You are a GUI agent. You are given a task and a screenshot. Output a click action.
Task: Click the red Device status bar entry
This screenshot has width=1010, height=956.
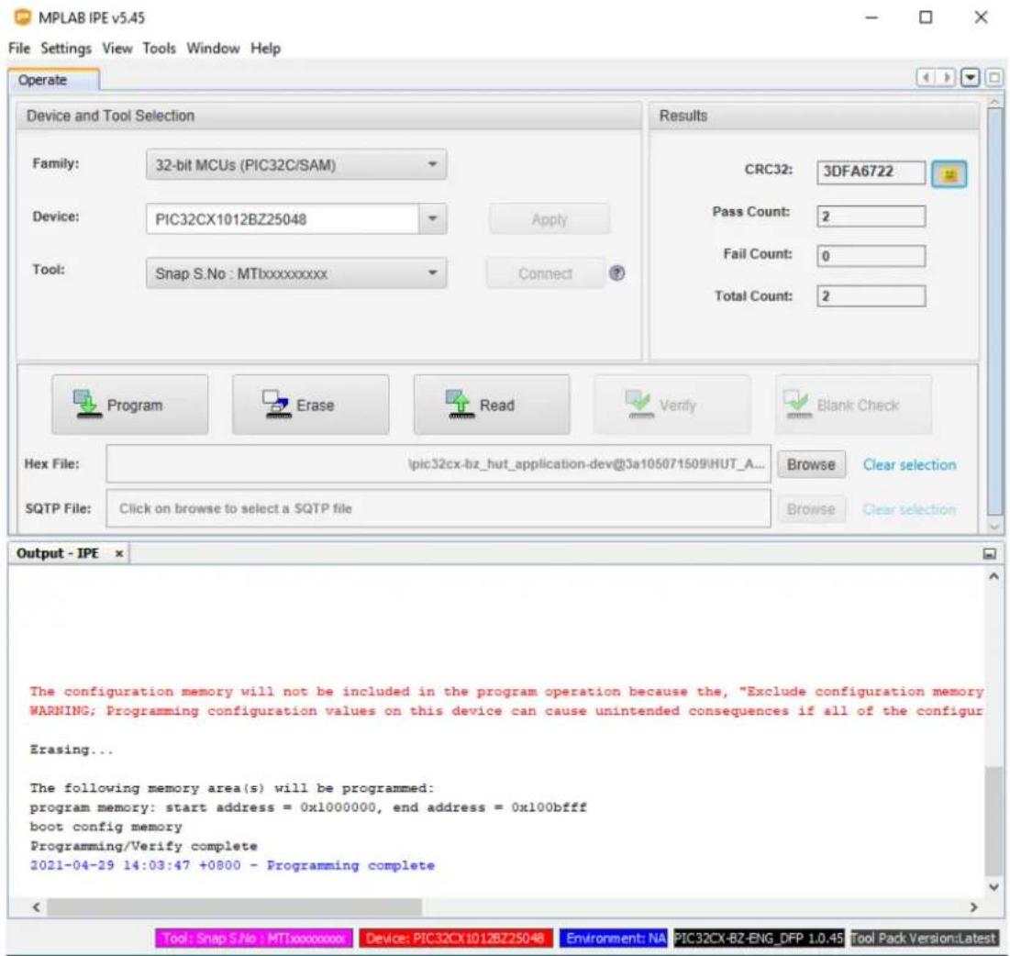click(x=455, y=938)
